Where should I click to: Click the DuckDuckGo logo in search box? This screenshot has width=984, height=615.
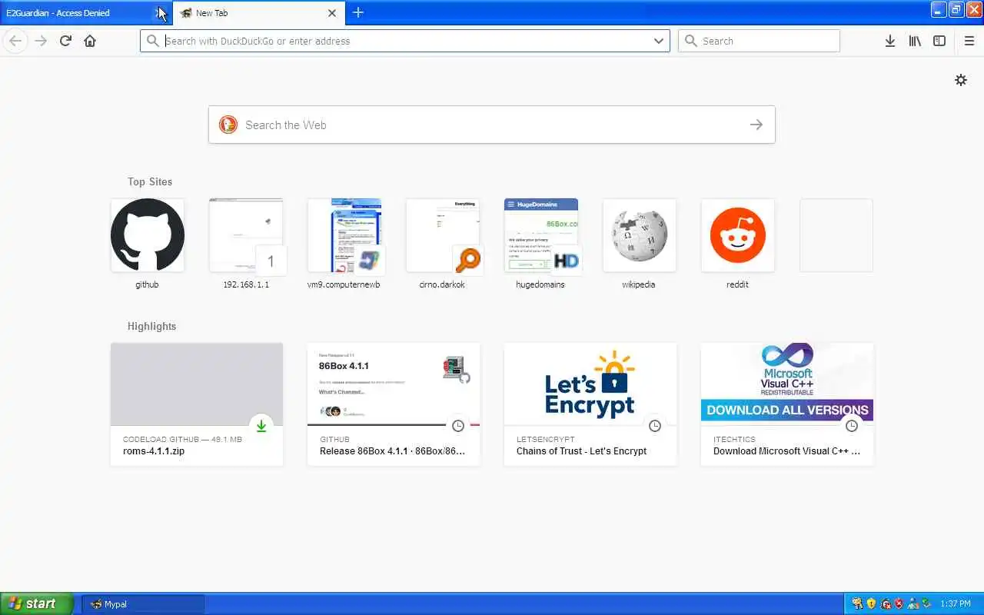click(x=228, y=125)
